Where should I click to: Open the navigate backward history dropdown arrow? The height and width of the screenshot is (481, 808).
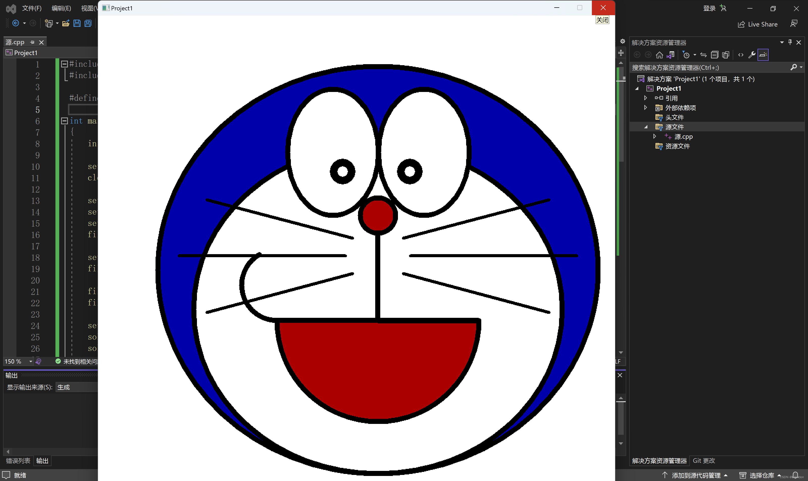(x=24, y=23)
